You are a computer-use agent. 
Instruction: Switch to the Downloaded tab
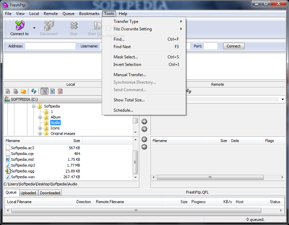click(50, 193)
